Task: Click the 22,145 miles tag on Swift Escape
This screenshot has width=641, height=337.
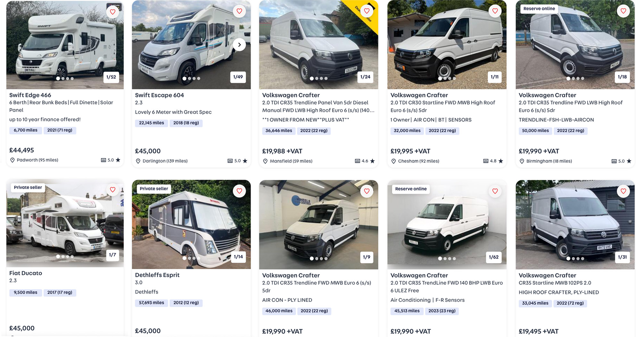Action: click(151, 123)
